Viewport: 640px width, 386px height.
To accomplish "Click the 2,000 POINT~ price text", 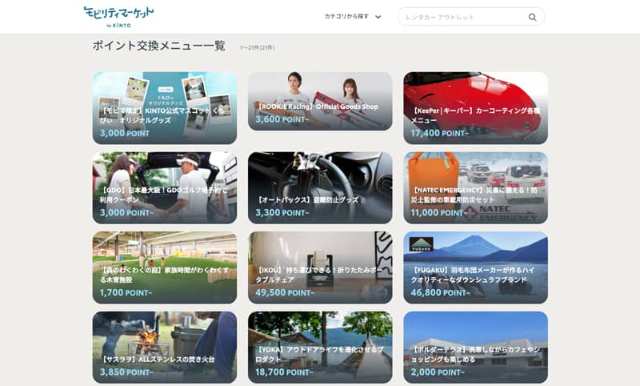I will coord(438,372).
